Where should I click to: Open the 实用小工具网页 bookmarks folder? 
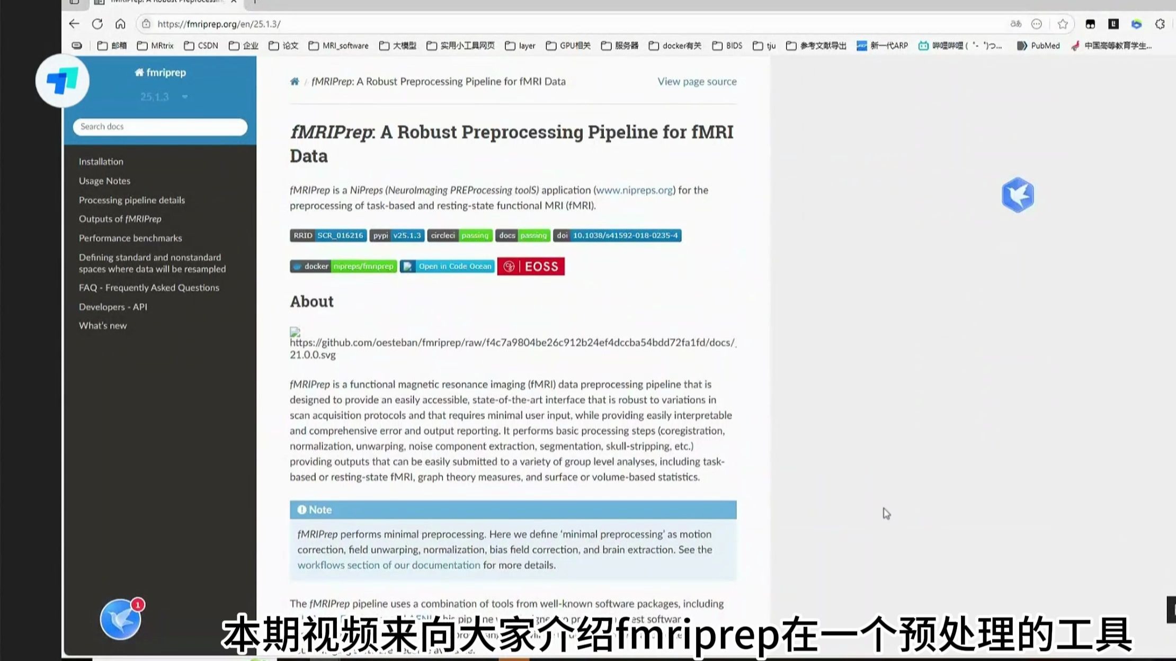coord(460,46)
